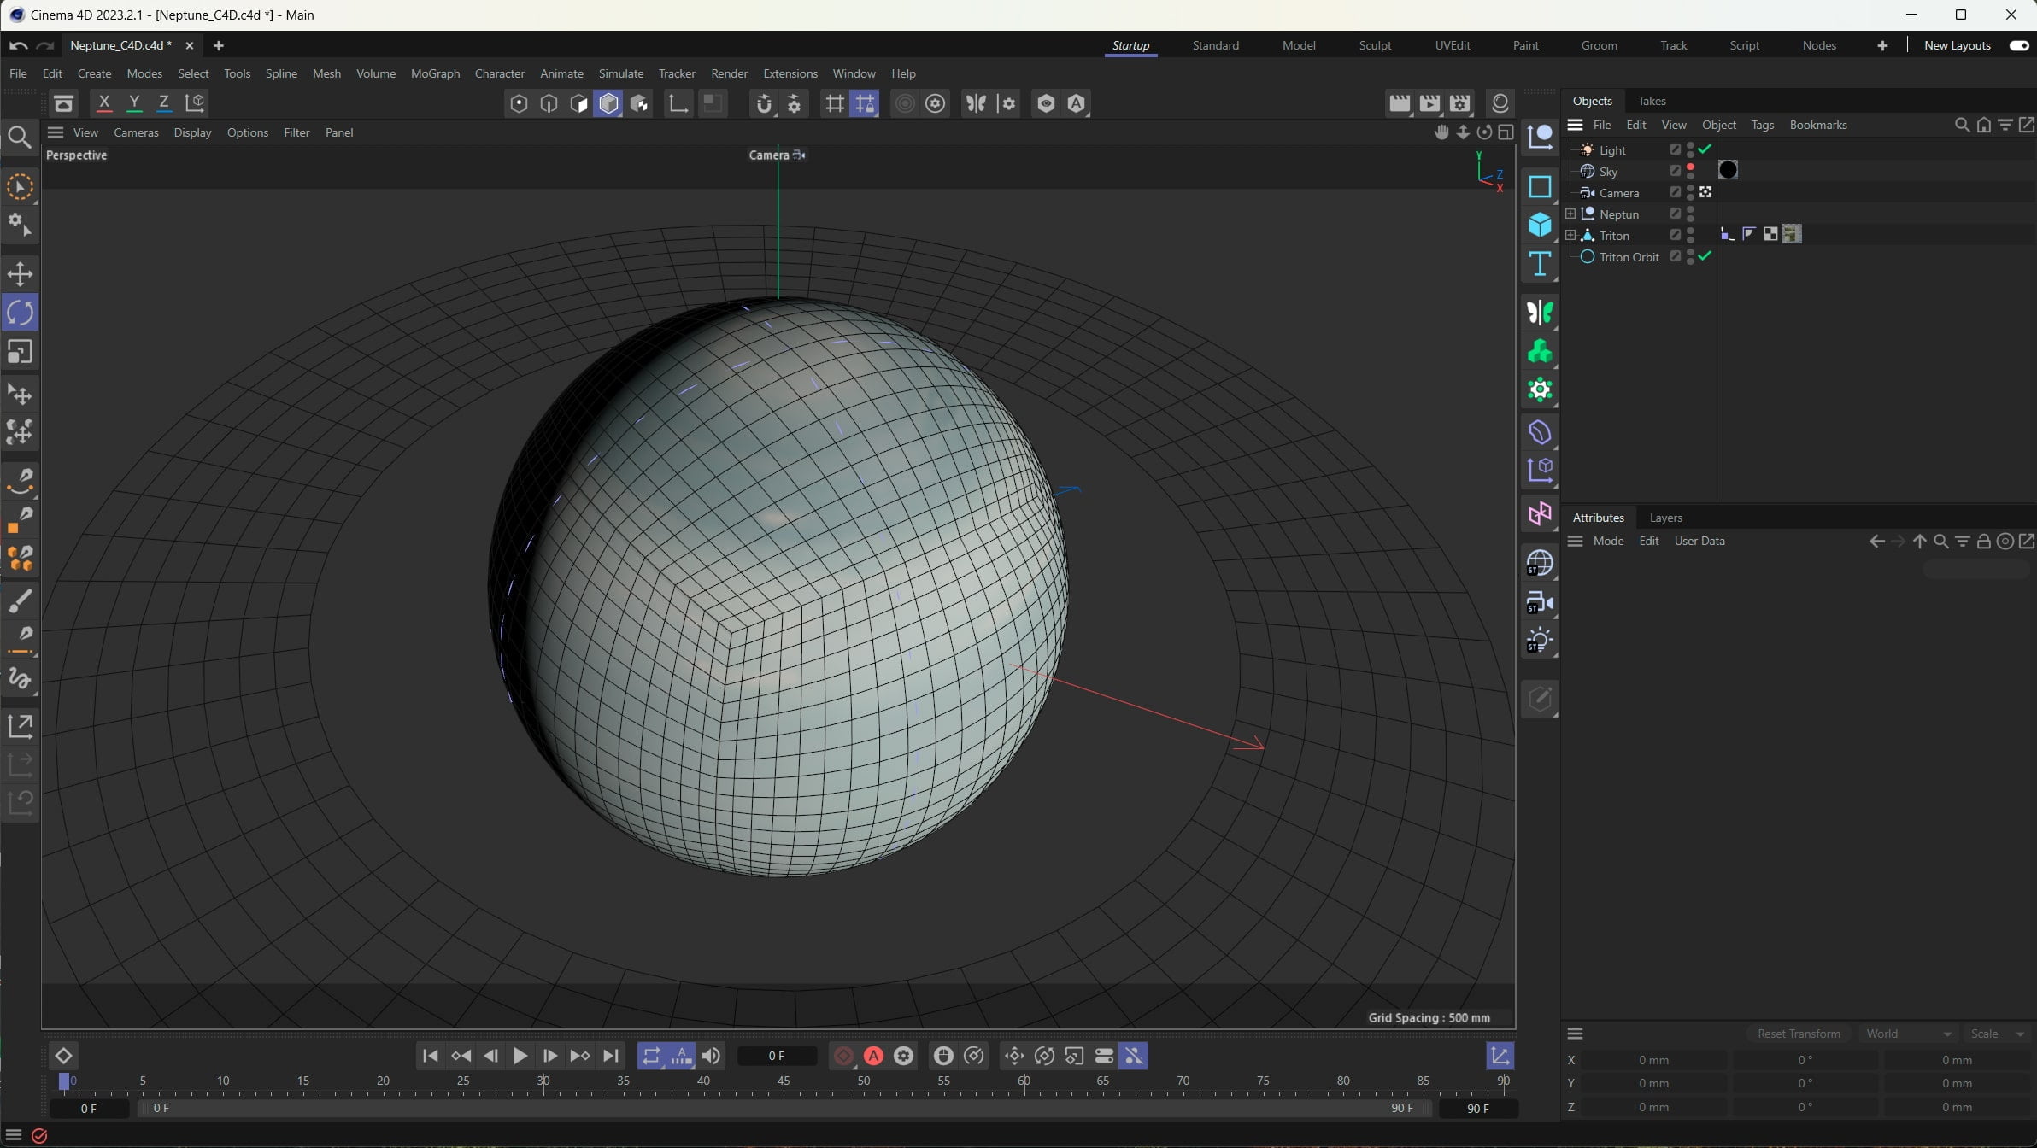The height and width of the screenshot is (1148, 2037).
Task: Open the search magnifier in left toolbar
Action: coord(20,138)
